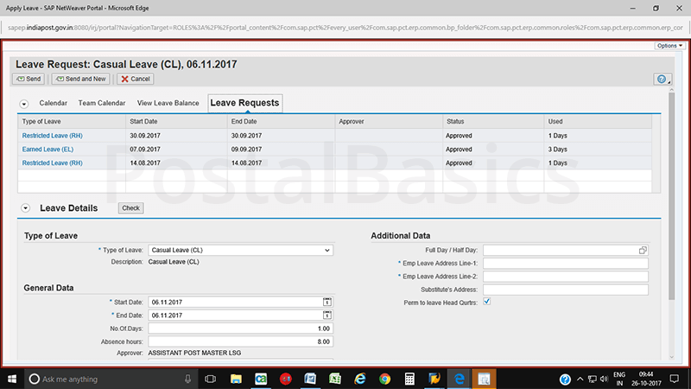Open File Explorer from the taskbar
Viewport: 691px width, 389px height.
pyautogui.click(x=235, y=379)
